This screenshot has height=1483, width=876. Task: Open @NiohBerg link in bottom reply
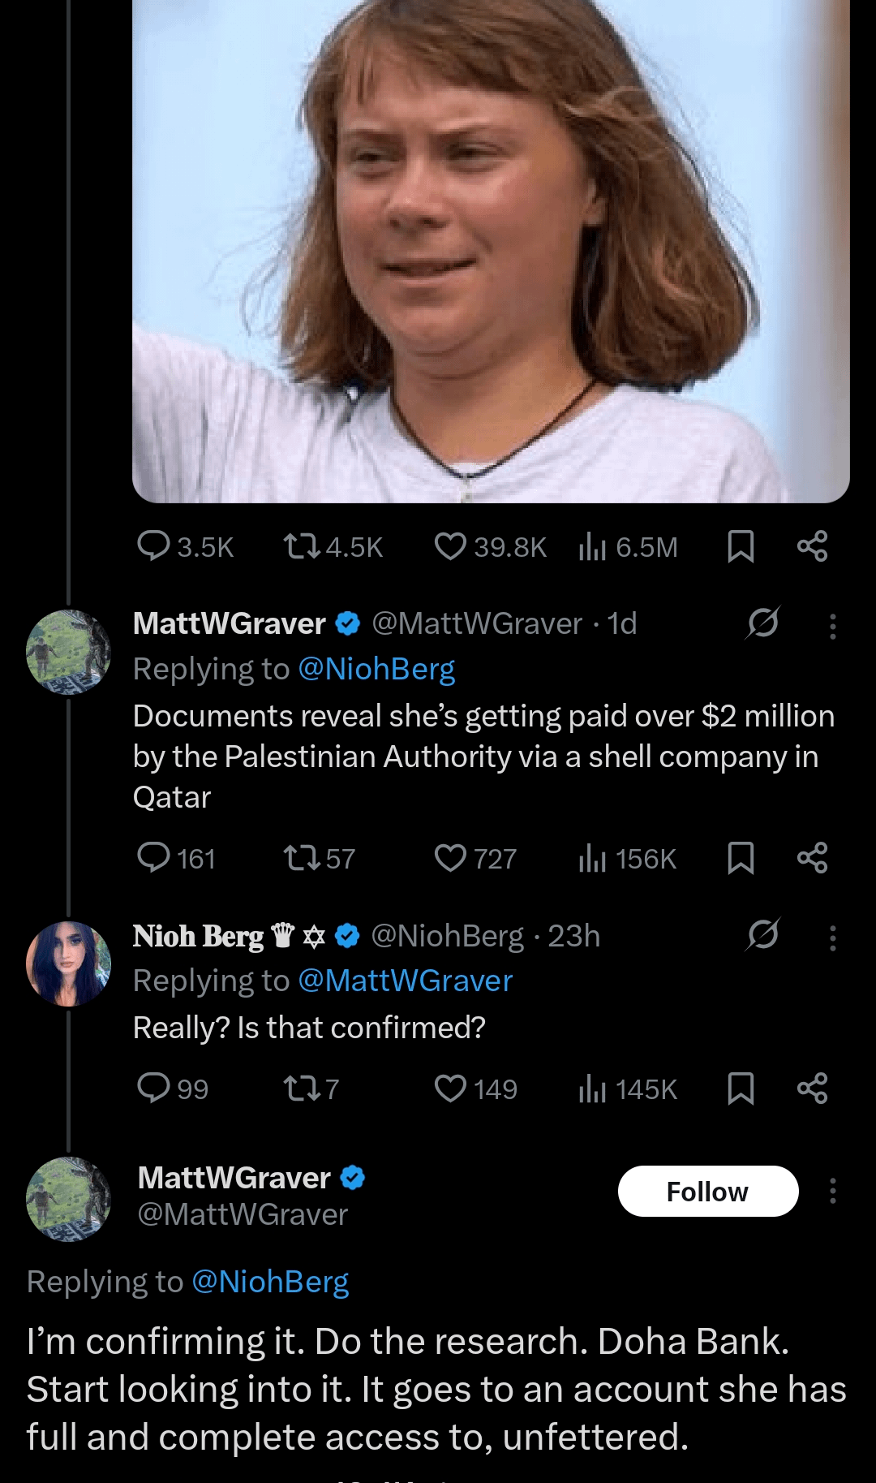coord(270,1282)
